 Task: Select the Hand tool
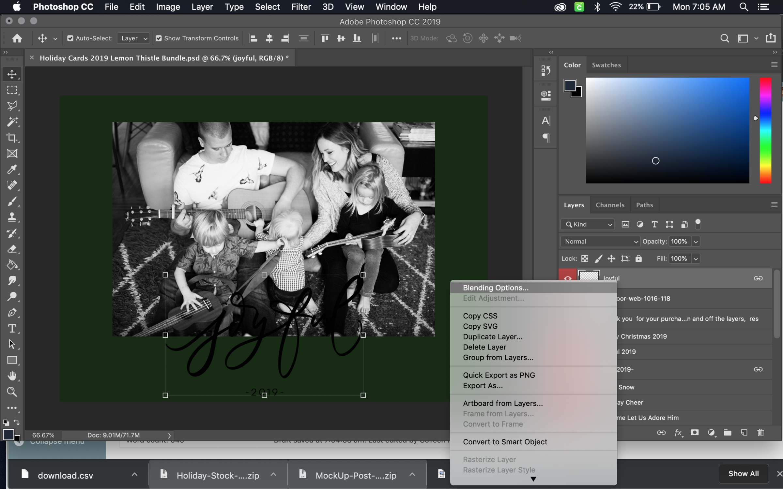12,376
